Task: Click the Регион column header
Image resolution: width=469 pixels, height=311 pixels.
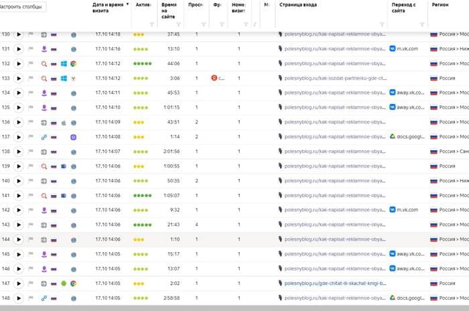Action: click(440, 5)
